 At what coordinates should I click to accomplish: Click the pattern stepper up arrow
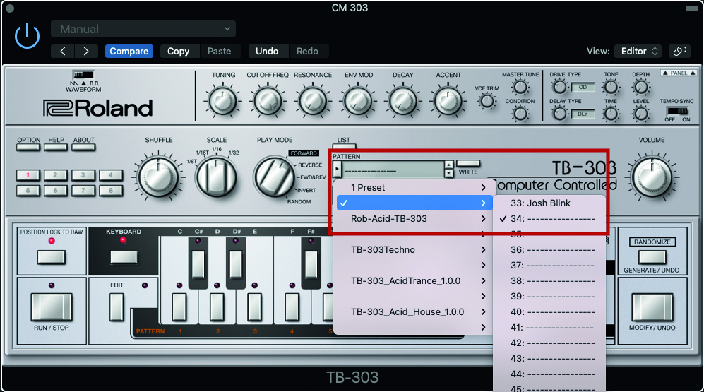point(448,165)
